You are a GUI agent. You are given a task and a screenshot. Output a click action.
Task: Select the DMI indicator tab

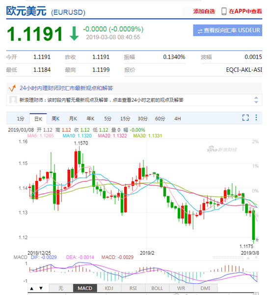[205, 288]
